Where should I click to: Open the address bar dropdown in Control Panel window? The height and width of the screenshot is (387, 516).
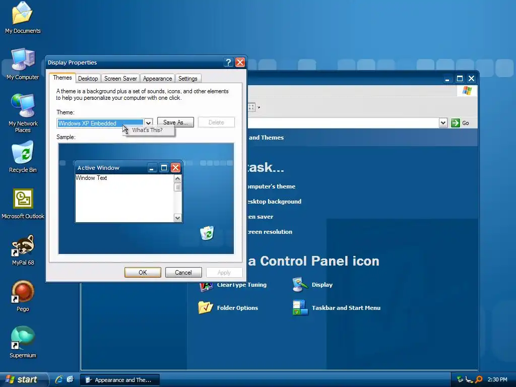tap(443, 123)
